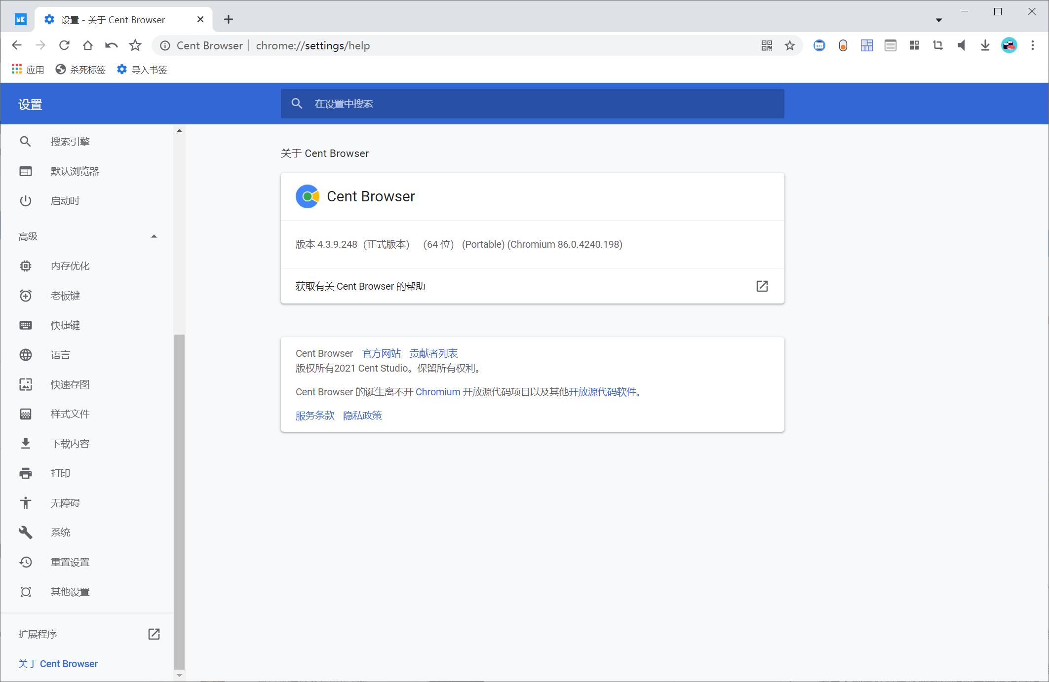This screenshot has height=682, width=1049.
Task: Click the QR code icon in address bar
Action: point(767,46)
